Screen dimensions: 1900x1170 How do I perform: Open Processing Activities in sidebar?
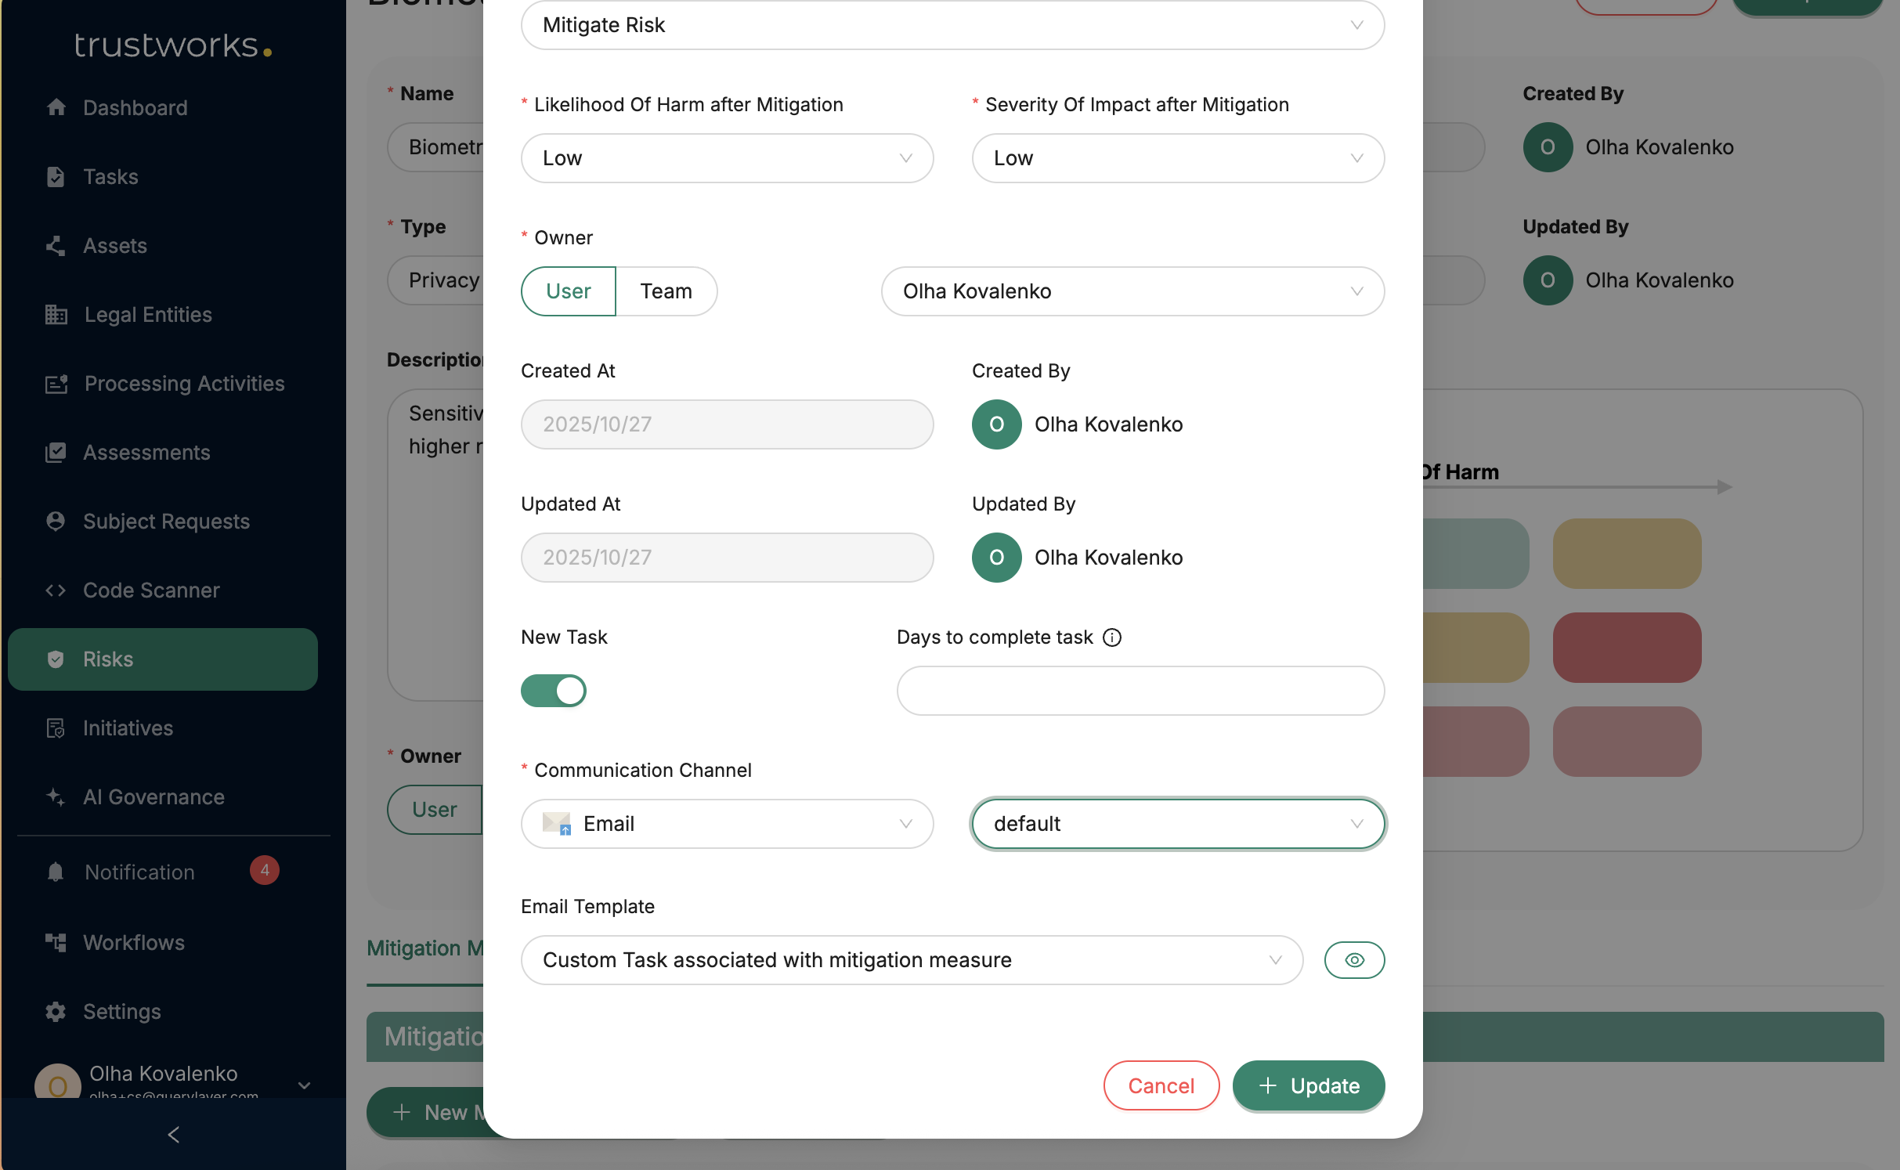tap(184, 384)
